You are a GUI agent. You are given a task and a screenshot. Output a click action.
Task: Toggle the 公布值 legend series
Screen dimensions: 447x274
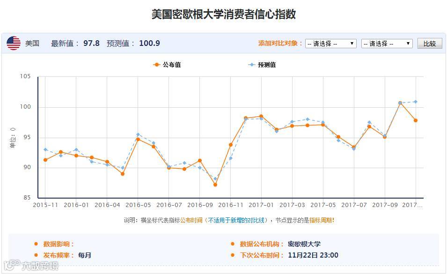pyautogui.click(x=167, y=65)
